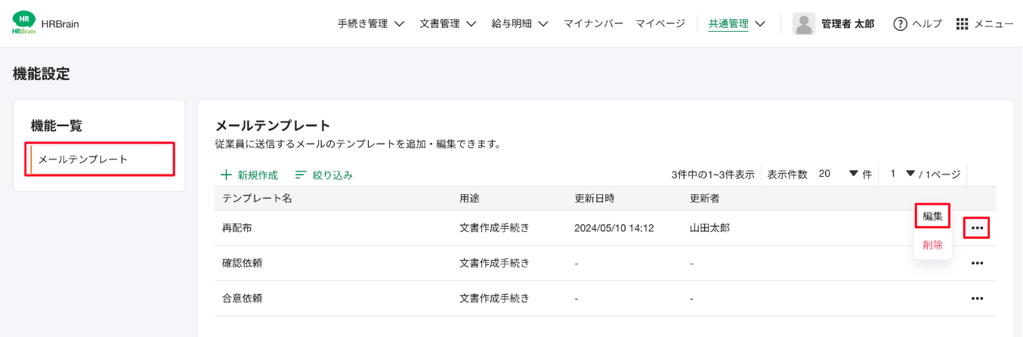Open three-dot menu for 再配布 row
1023x337 pixels.
977,227
